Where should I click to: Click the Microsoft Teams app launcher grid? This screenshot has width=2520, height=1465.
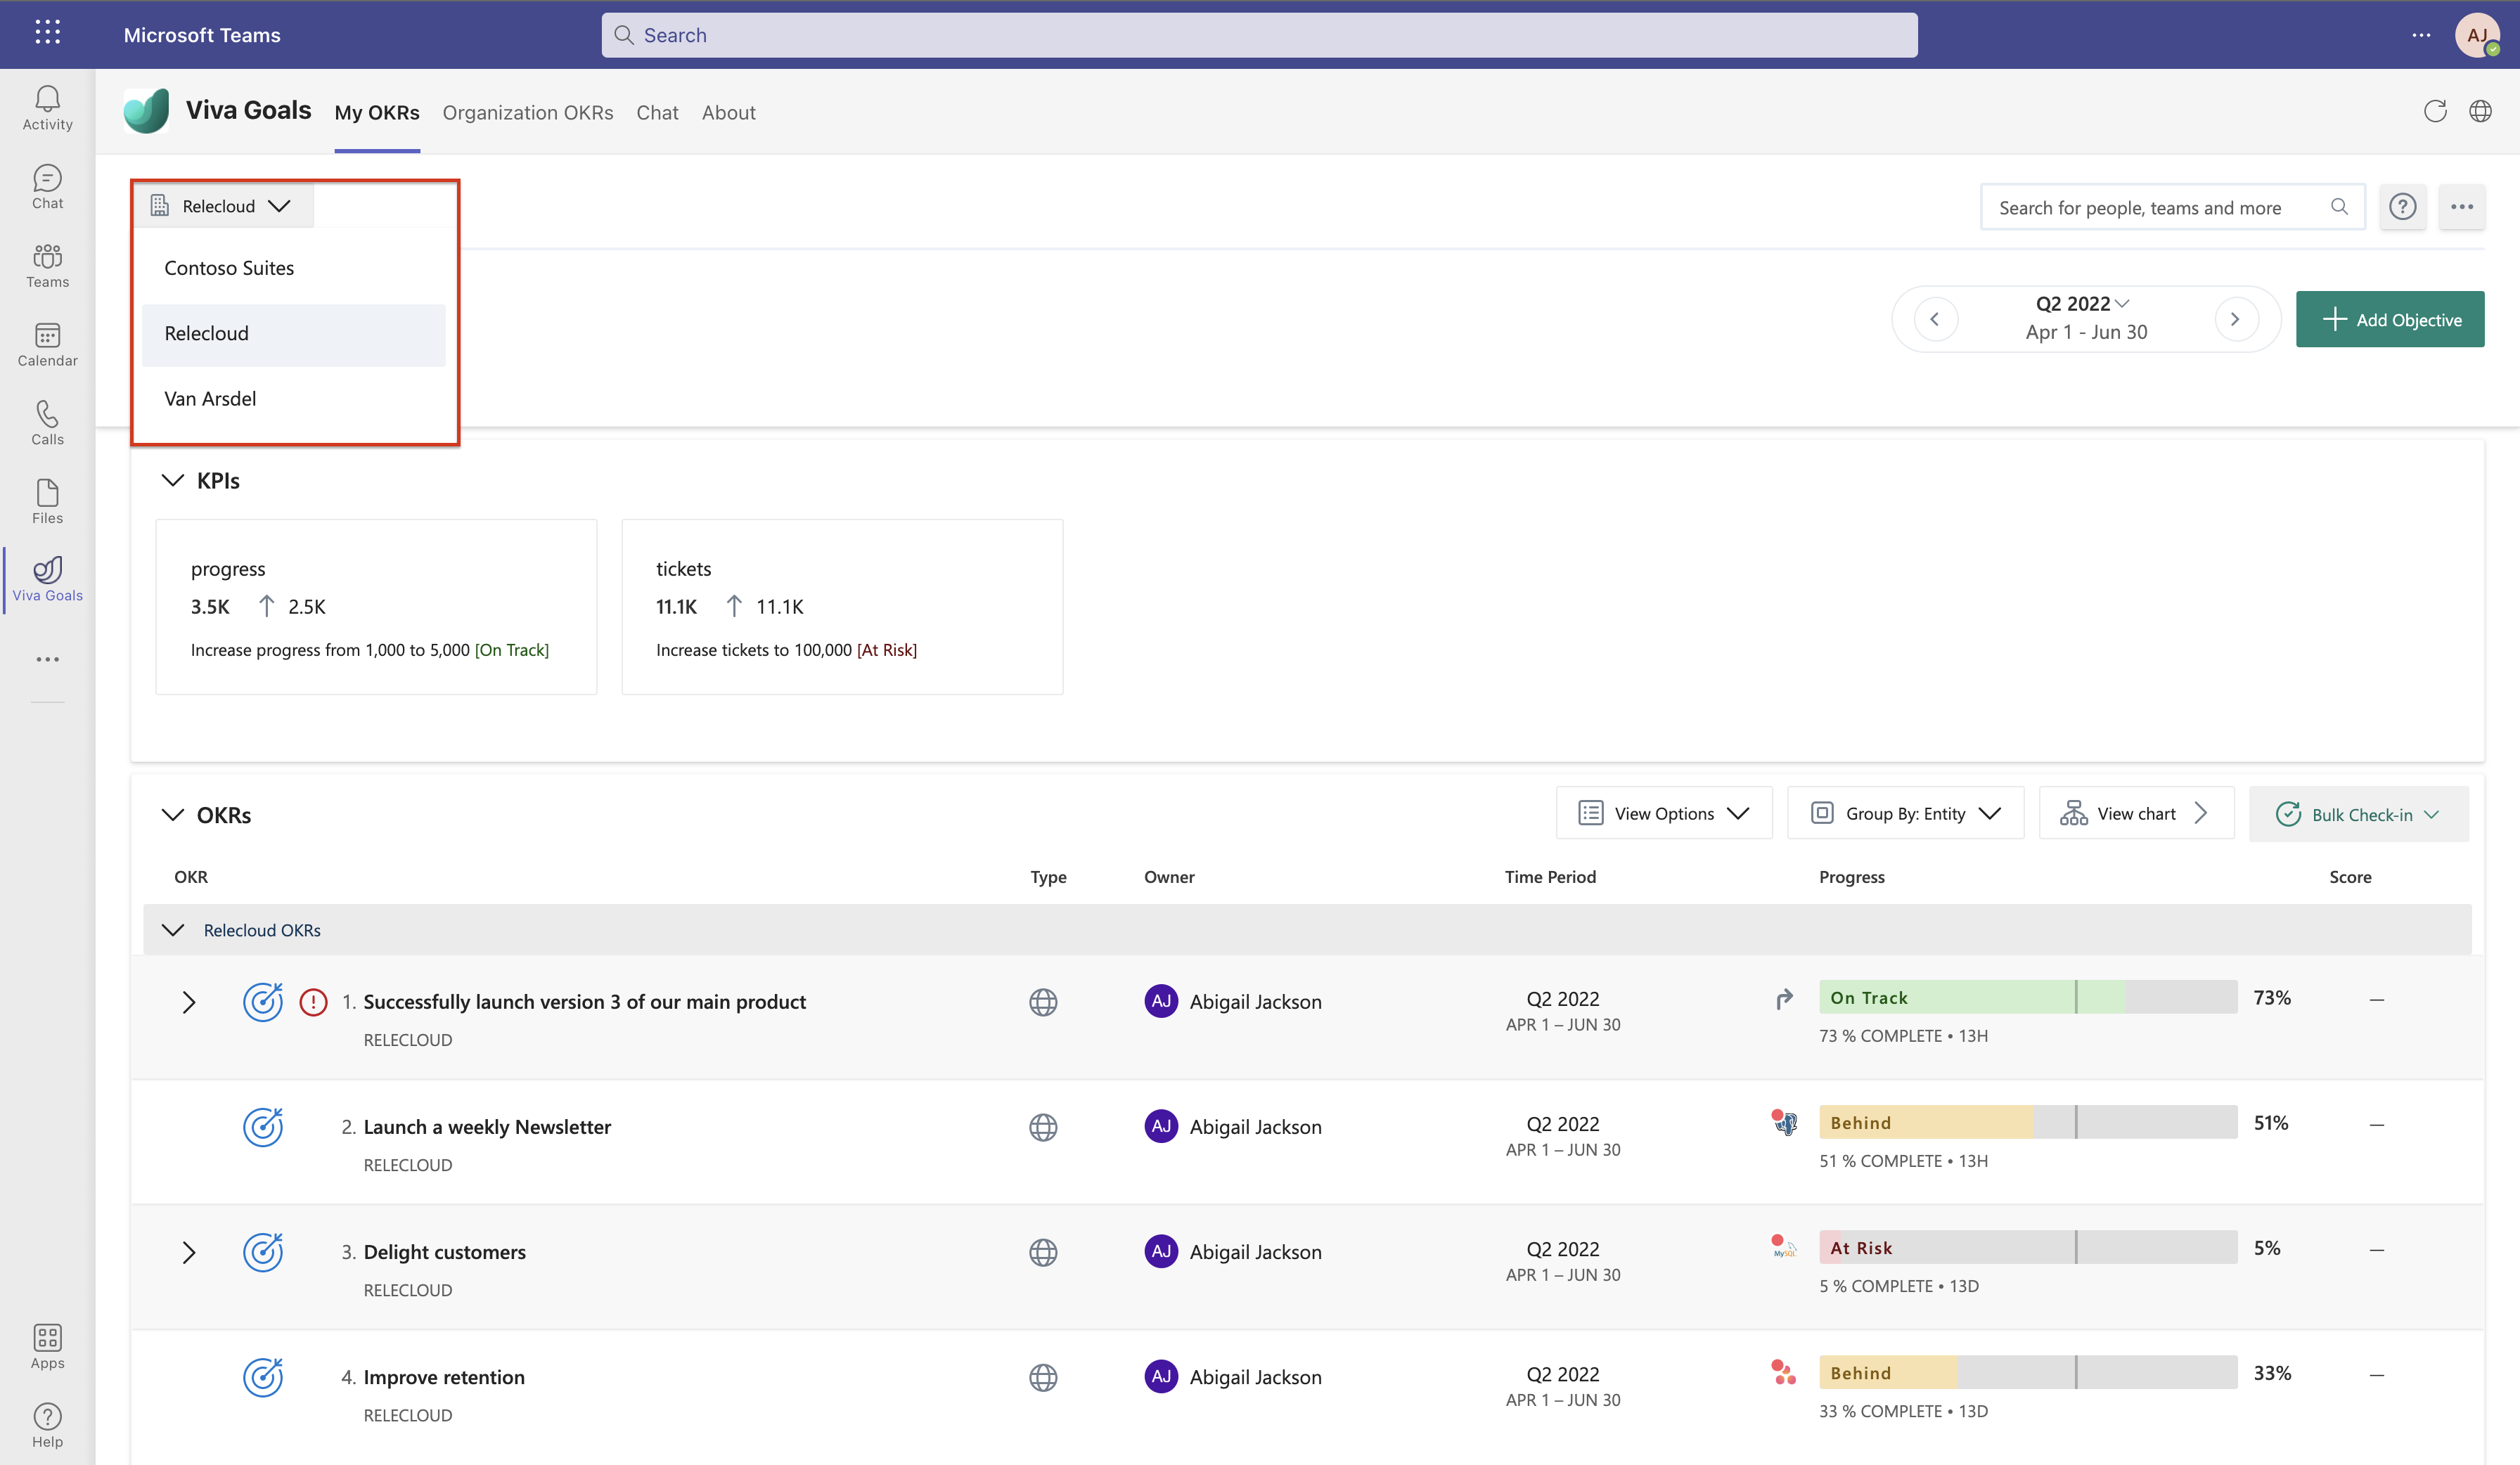(47, 33)
